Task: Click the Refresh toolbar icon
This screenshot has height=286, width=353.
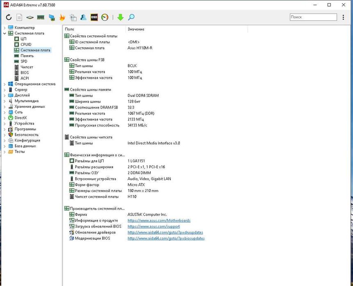Action: click(9, 17)
